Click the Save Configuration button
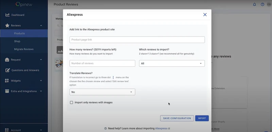The height and width of the screenshot is (132, 272). 177,118
